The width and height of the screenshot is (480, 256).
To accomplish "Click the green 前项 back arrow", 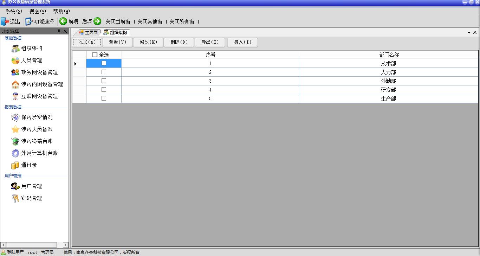I will tap(63, 21).
